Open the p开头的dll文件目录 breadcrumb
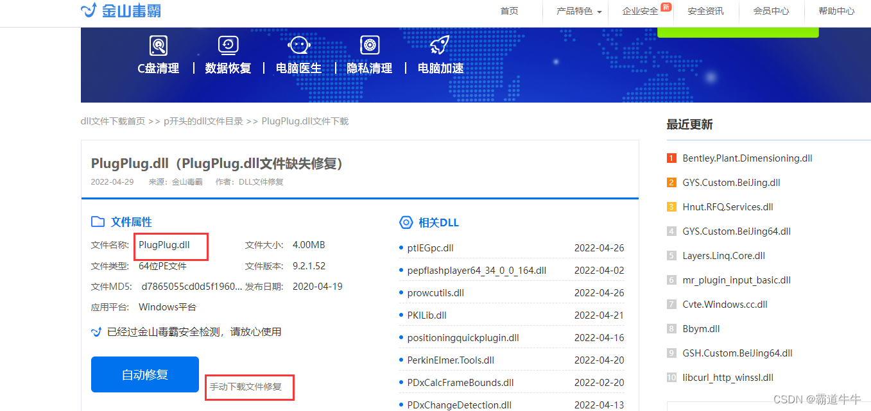871x411 pixels. pyautogui.click(x=203, y=121)
